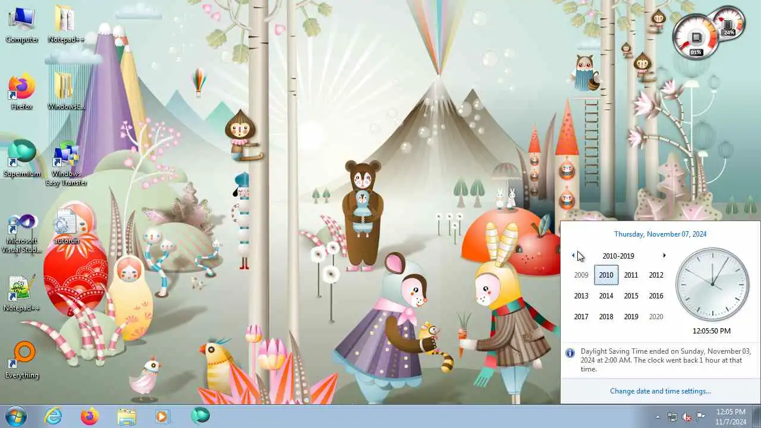761x428 pixels.
Task: Select the year 2019
Action: click(631, 317)
